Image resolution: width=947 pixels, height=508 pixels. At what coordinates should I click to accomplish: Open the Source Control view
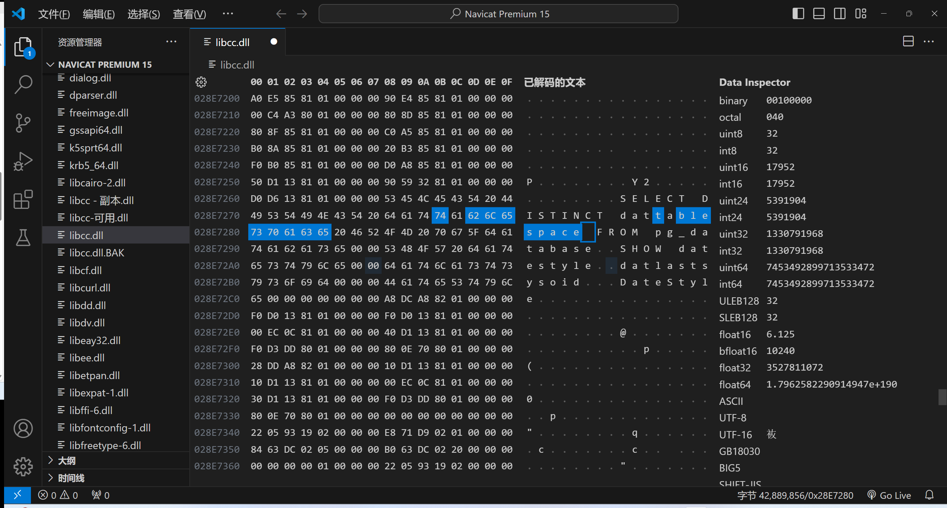coord(23,123)
